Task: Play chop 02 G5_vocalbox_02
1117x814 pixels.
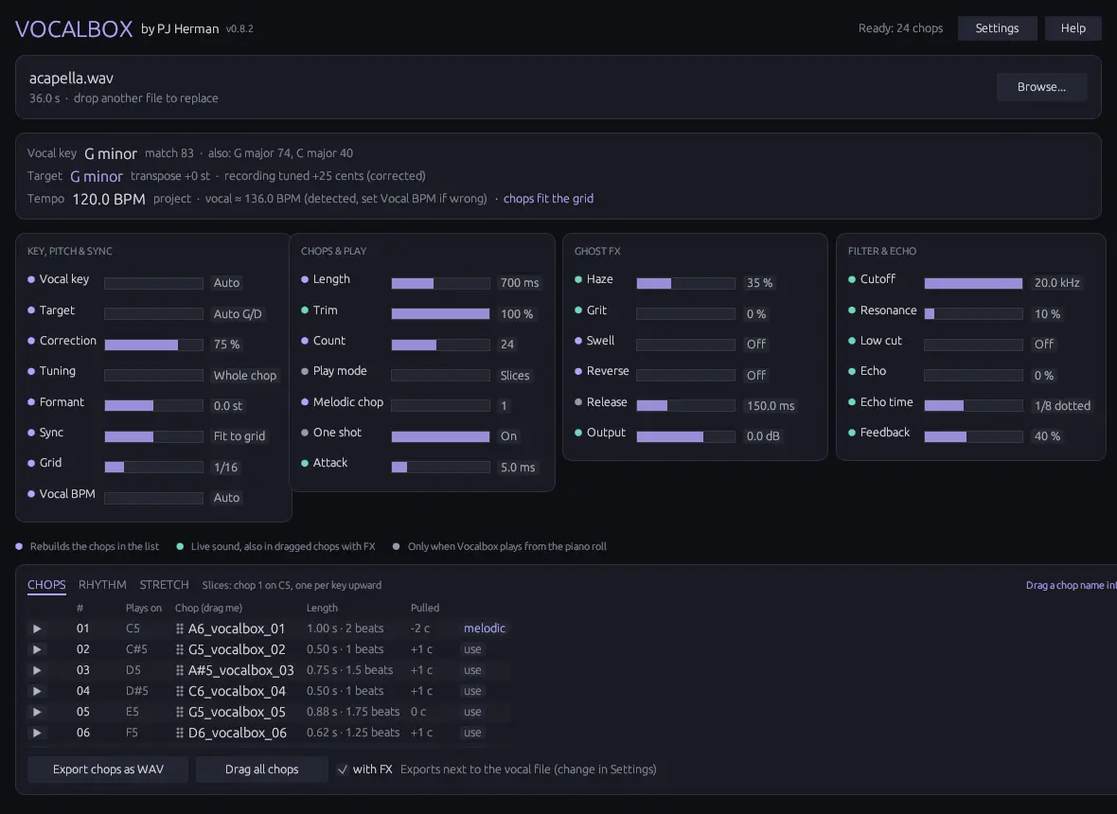Action: pyautogui.click(x=37, y=649)
